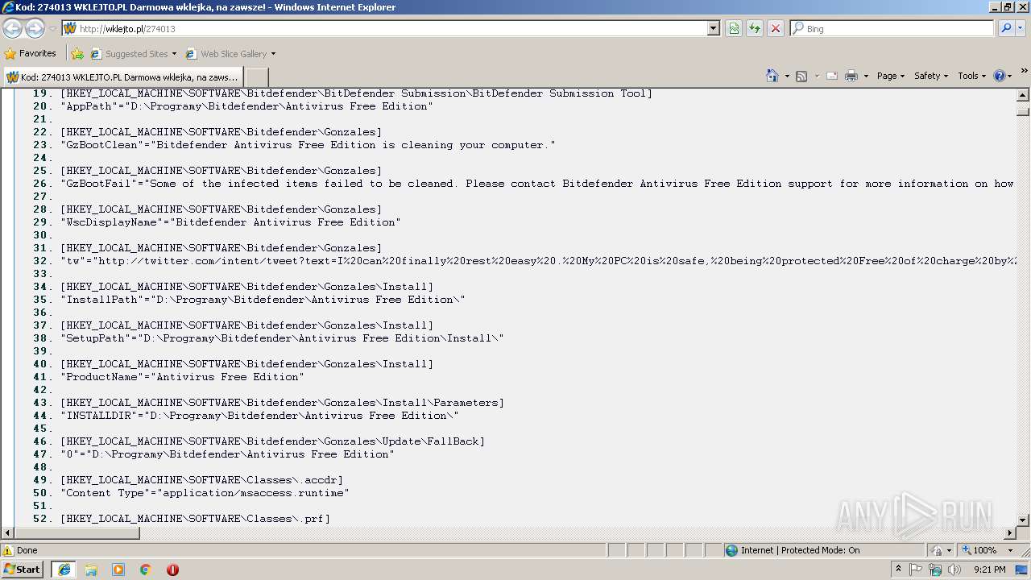Image resolution: width=1031 pixels, height=580 pixels.
Task: Open the Action Center flag icon
Action: (x=916, y=570)
